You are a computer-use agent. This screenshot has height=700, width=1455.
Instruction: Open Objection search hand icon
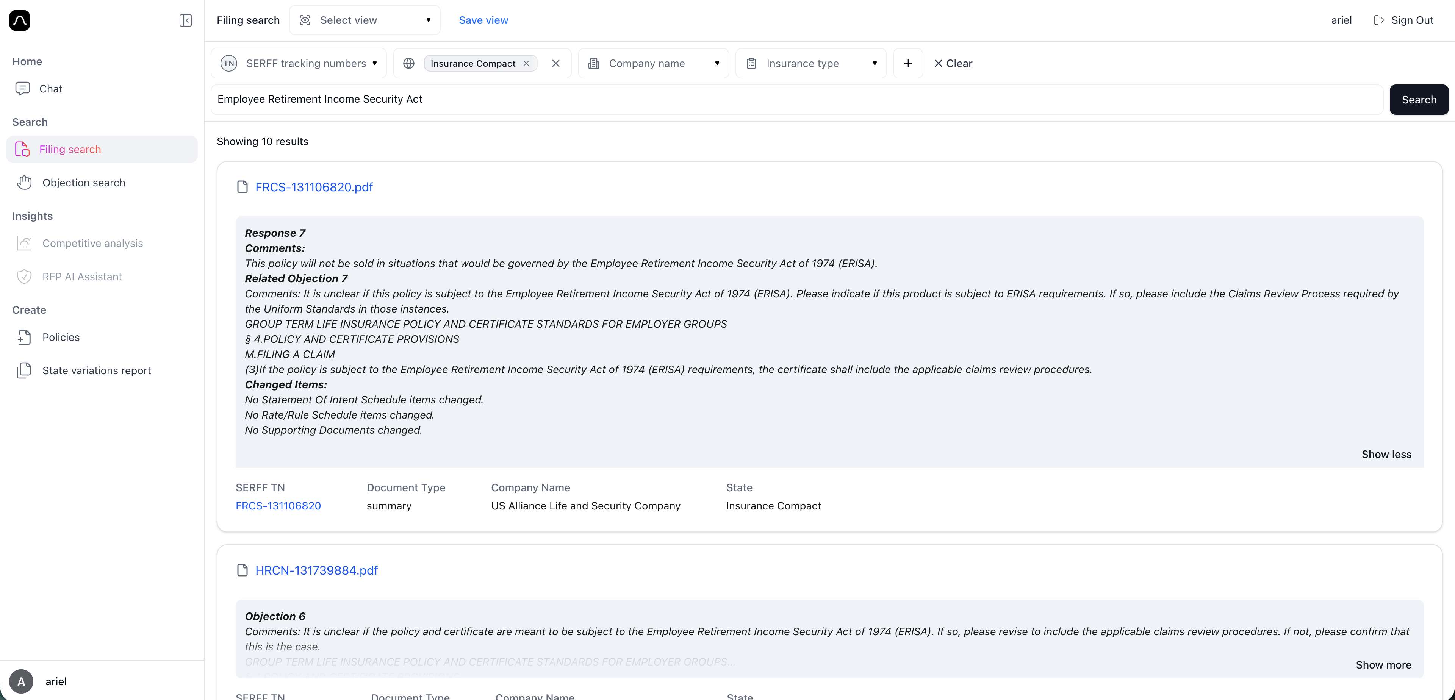[x=24, y=182]
